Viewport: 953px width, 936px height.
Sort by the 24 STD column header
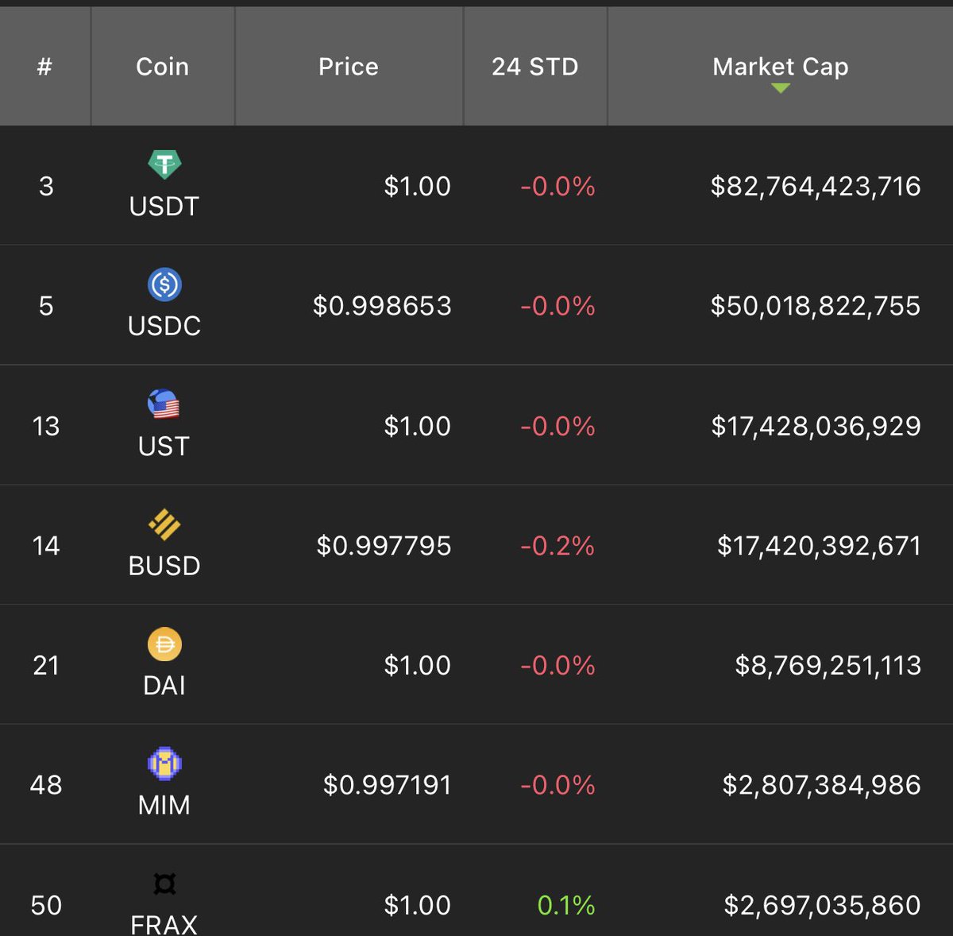[535, 67]
